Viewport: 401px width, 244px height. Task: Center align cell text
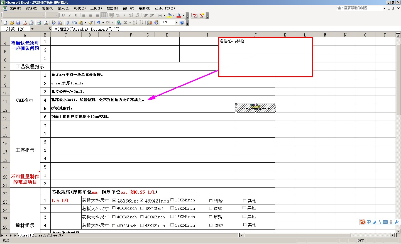91,15
